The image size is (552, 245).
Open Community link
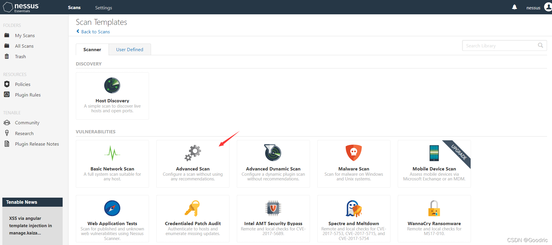click(x=27, y=123)
